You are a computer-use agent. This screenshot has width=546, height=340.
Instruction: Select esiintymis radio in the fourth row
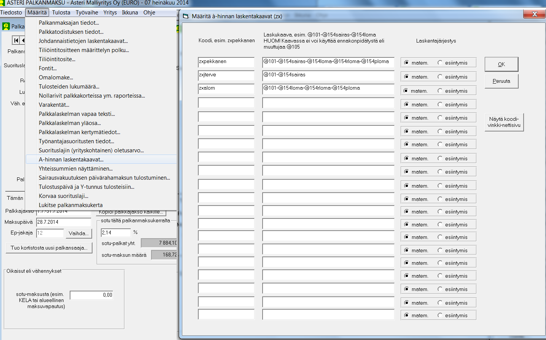pos(440,104)
